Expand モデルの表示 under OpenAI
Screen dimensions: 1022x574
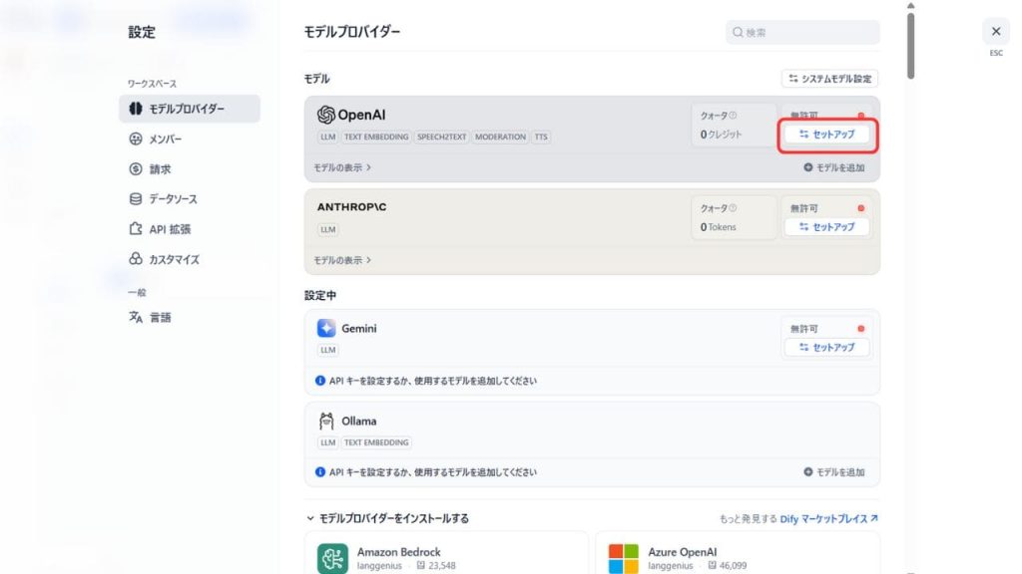(342, 168)
